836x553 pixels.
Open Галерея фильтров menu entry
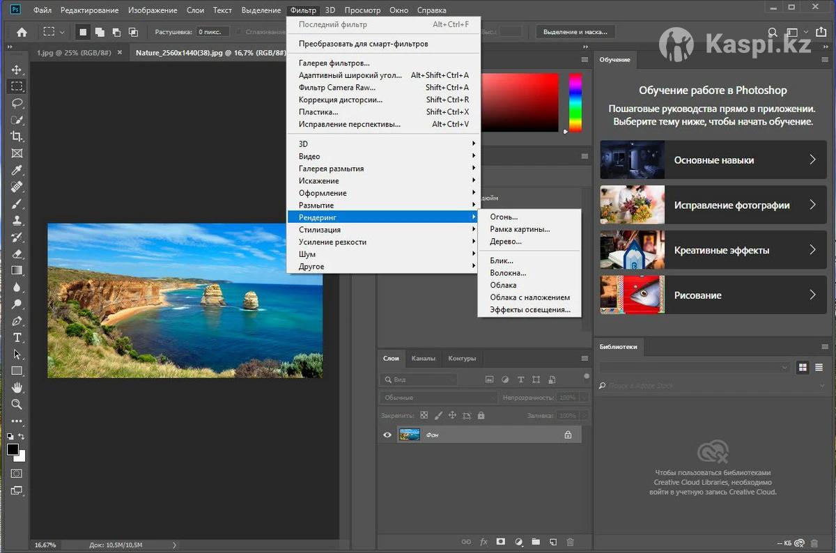click(334, 63)
